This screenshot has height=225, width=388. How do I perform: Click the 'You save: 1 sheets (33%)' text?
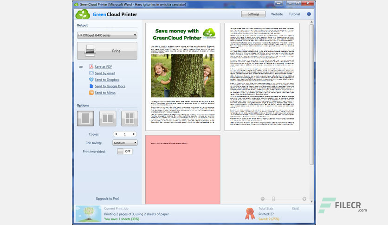click(x=122, y=219)
